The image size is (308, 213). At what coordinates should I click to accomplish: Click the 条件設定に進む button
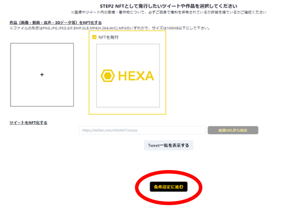(168, 187)
